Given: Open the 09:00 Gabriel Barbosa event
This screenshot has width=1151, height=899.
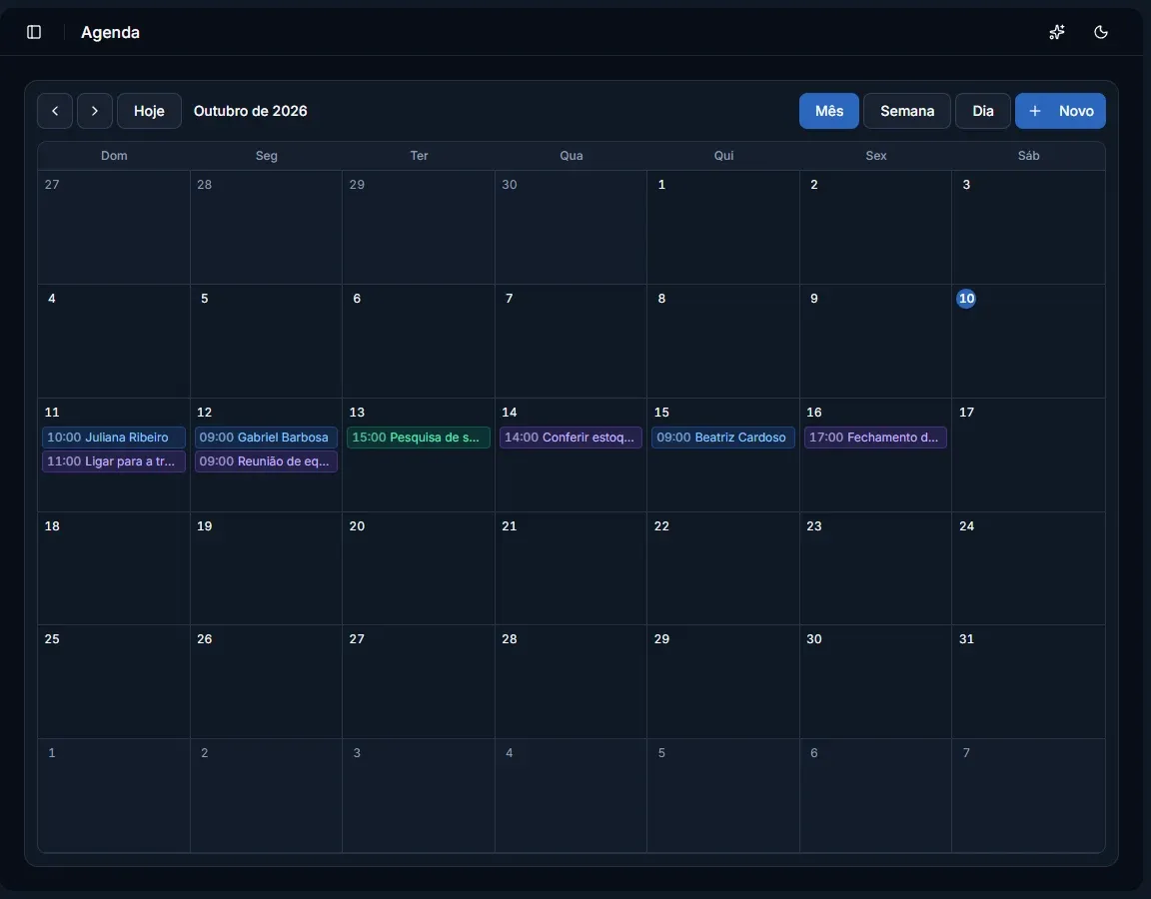Looking at the screenshot, I should click(266, 438).
